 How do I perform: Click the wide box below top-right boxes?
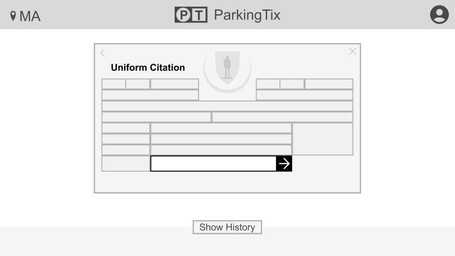(304, 95)
